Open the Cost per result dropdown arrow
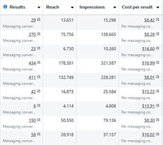Screen dimensions: 163x145 (158, 8)
